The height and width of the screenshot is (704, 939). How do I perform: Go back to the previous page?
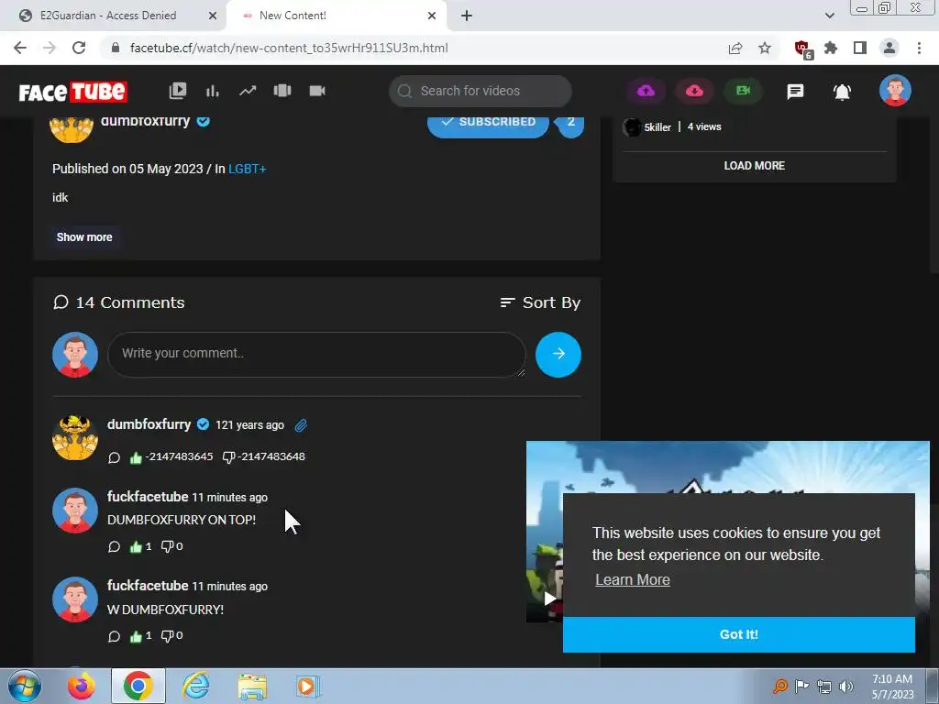pos(20,48)
